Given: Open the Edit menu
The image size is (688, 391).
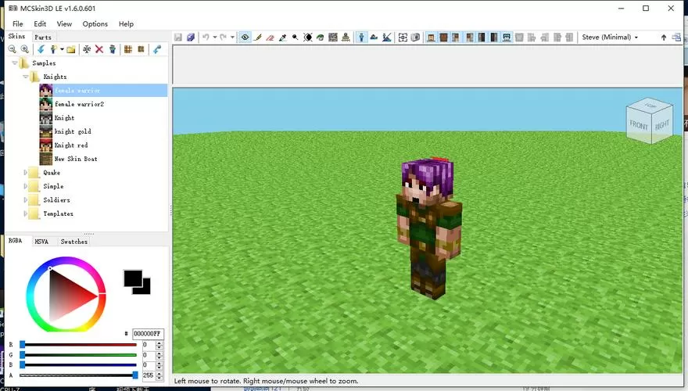Looking at the screenshot, I should 40,23.
